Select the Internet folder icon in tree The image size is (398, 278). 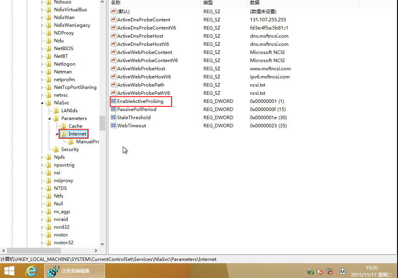[64, 134]
